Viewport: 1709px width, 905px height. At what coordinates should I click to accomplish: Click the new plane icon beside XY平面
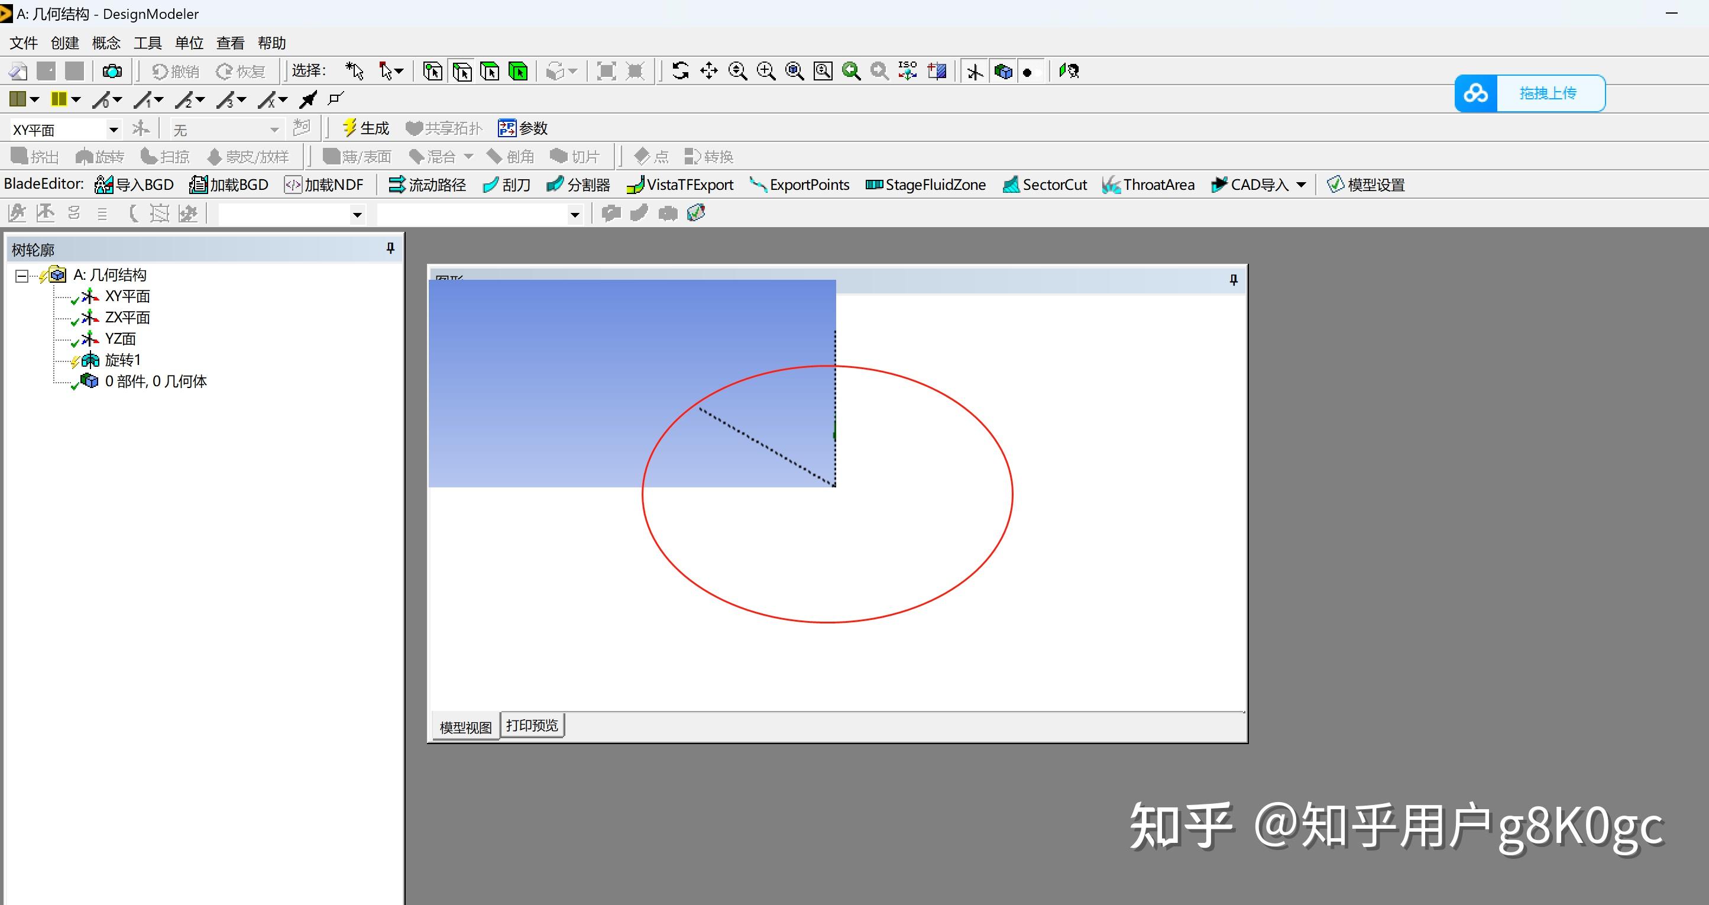(x=141, y=128)
